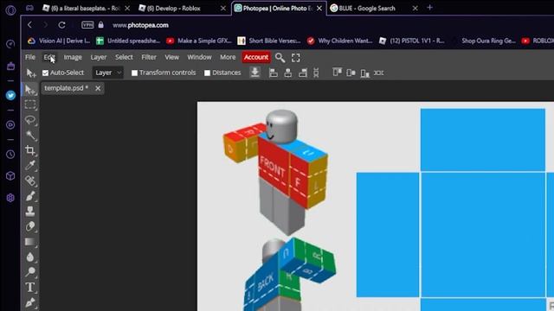Open Why Children Want bookmark
The height and width of the screenshot is (311, 554).
[339, 41]
